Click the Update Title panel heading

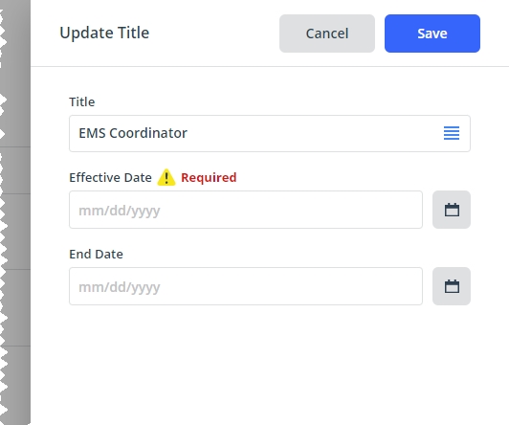104,33
